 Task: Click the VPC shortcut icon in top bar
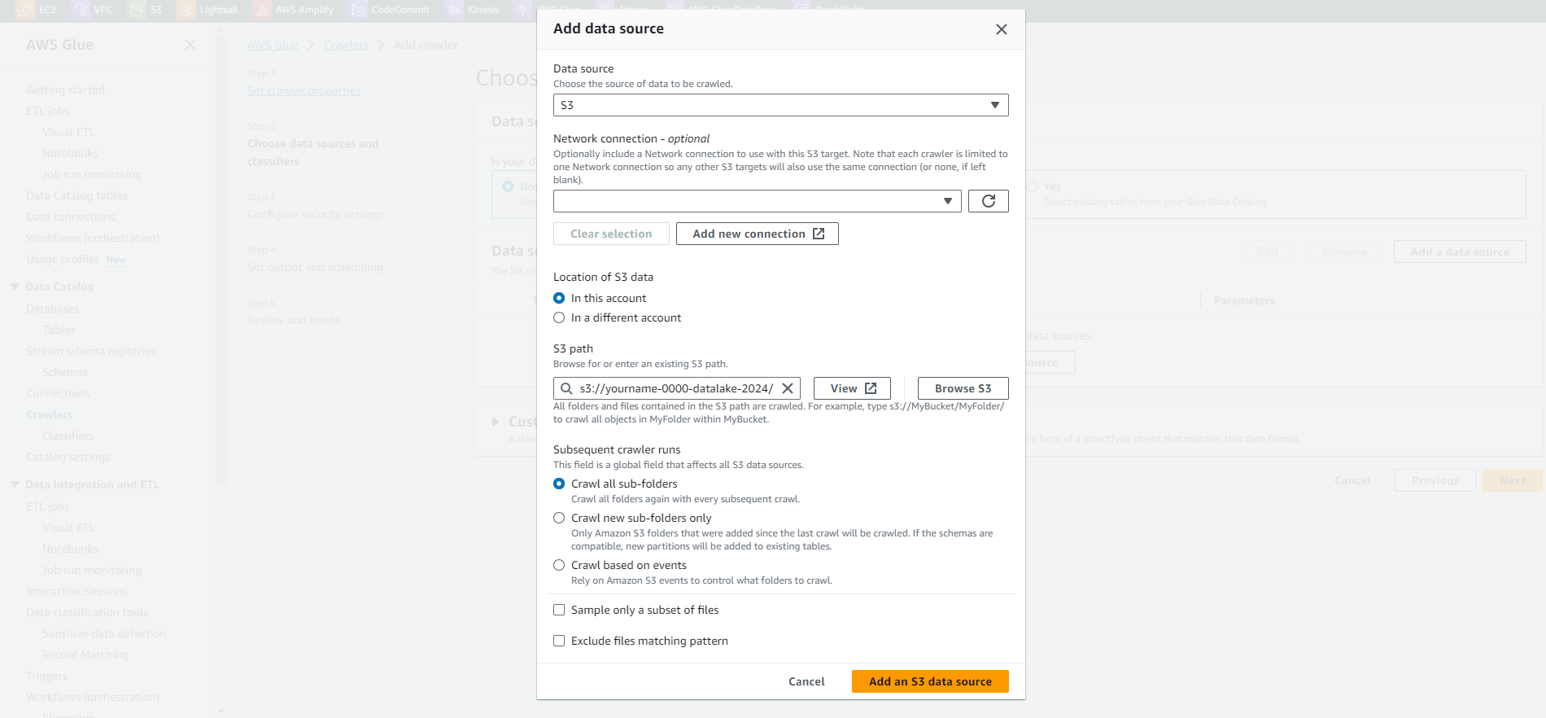tap(80, 10)
